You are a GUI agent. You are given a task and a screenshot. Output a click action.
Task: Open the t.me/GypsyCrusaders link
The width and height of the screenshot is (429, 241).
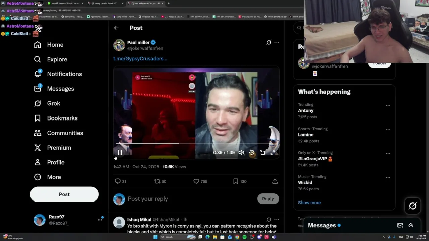140,59
